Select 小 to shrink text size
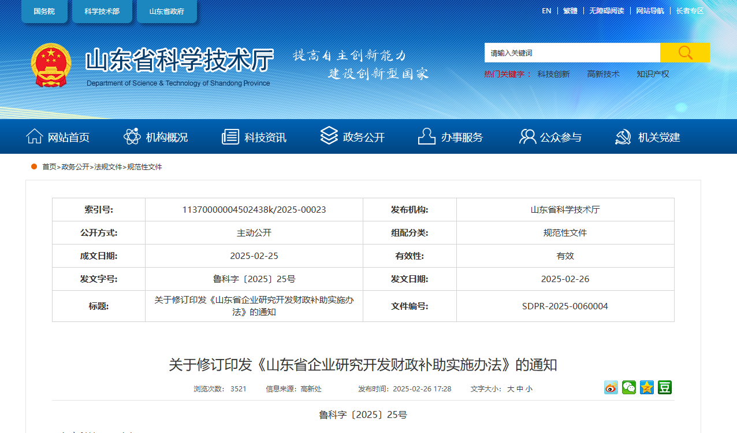This screenshot has width=737, height=433. click(x=528, y=388)
